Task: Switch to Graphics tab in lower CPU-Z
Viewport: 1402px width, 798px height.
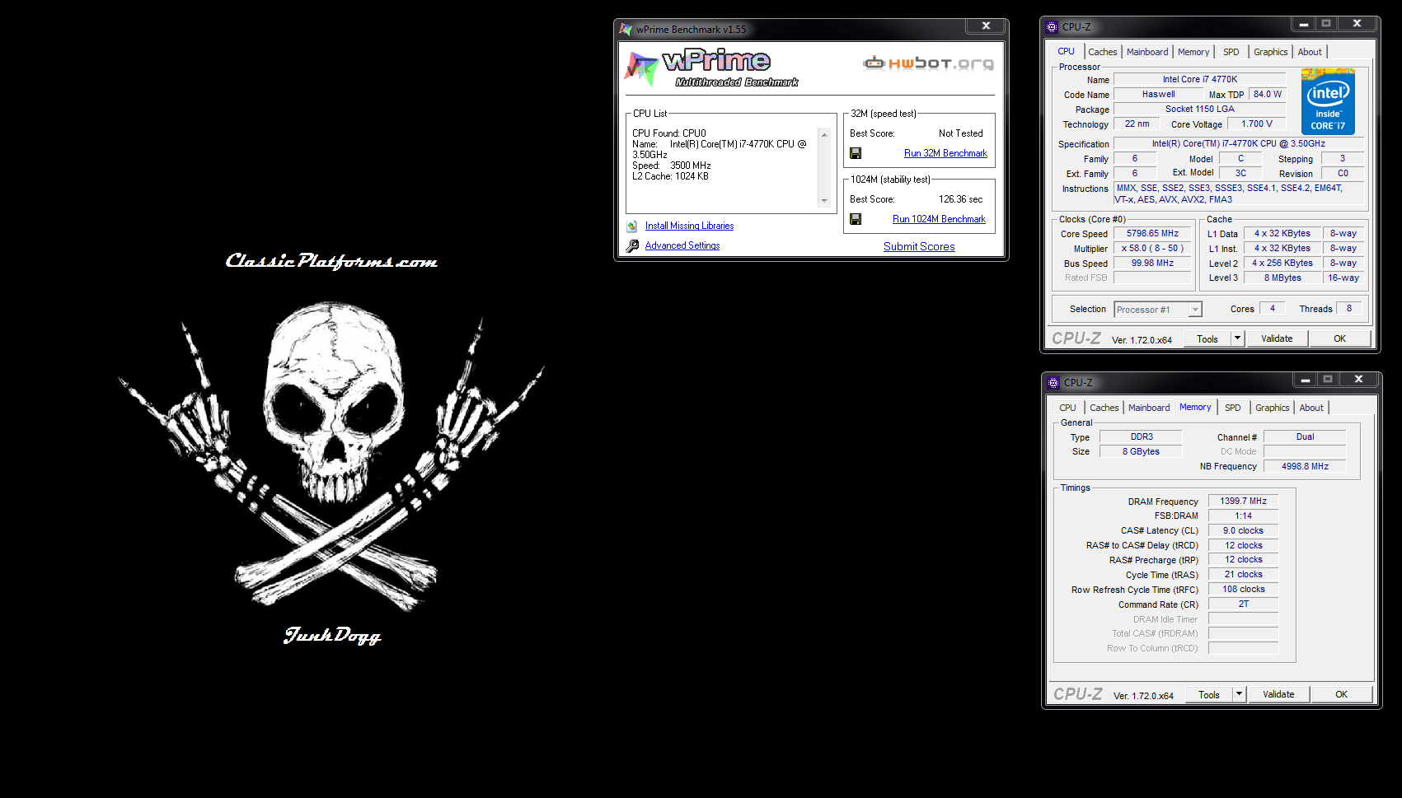Action: point(1273,408)
